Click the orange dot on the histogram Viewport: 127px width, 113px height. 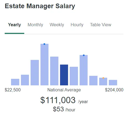(x=103, y=78)
